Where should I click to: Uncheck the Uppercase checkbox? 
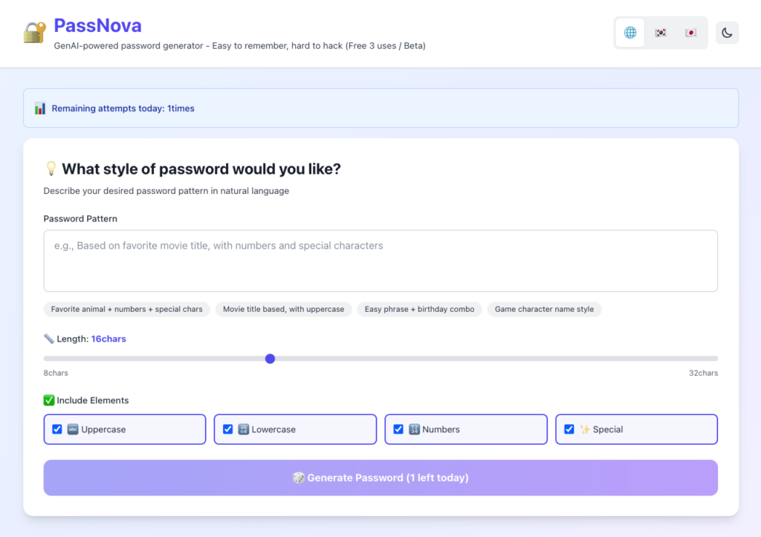tap(57, 429)
